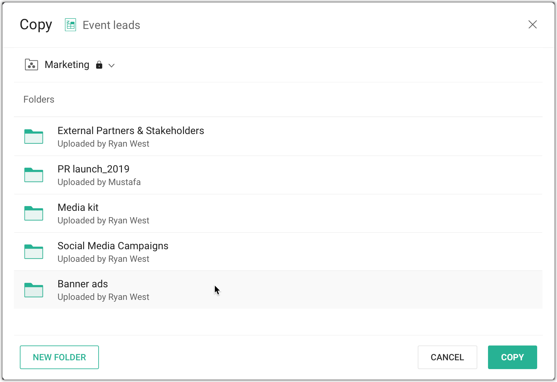Click the Media kit folder icon
The height and width of the screenshot is (382, 557).
34,213
